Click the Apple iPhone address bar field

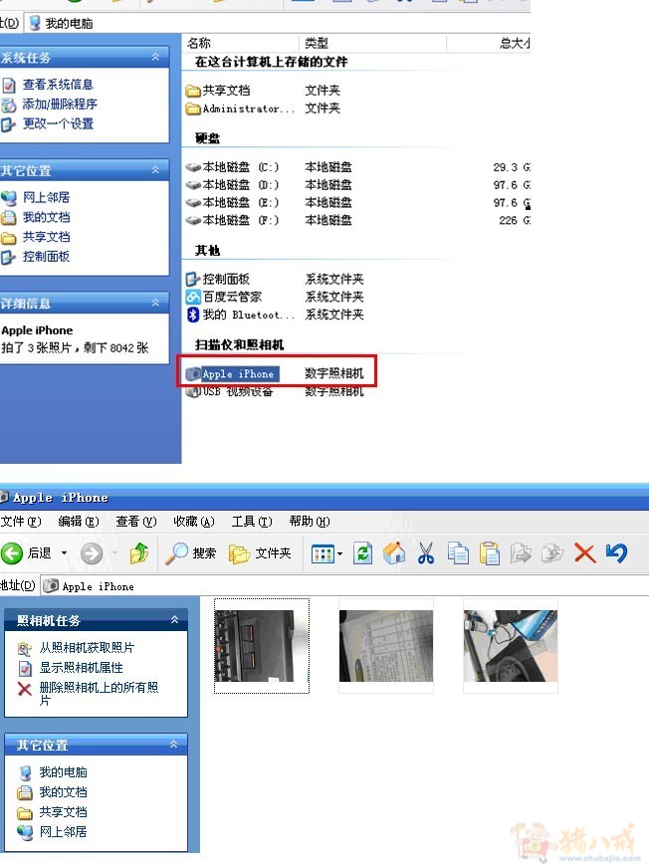pos(344,586)
